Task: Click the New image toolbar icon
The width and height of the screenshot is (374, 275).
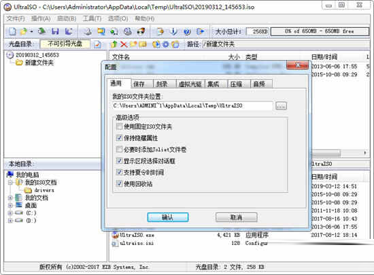Action: click(12, 31)
